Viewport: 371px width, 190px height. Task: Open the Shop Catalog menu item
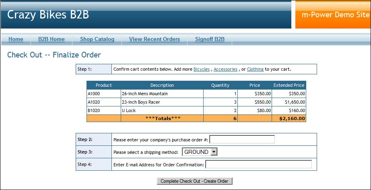[x=97, y=39]
